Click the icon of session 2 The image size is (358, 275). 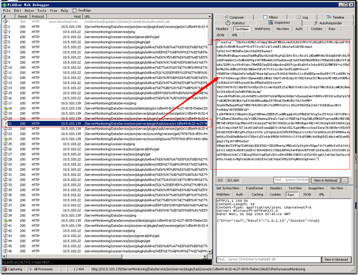coord(5,26)
